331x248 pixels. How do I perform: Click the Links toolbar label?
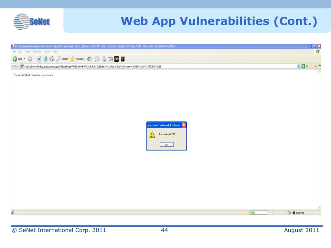[x=315, y=66]
